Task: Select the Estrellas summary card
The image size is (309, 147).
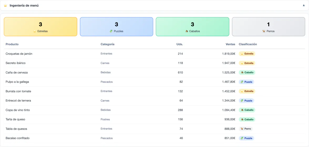Action: click(40, 27)
